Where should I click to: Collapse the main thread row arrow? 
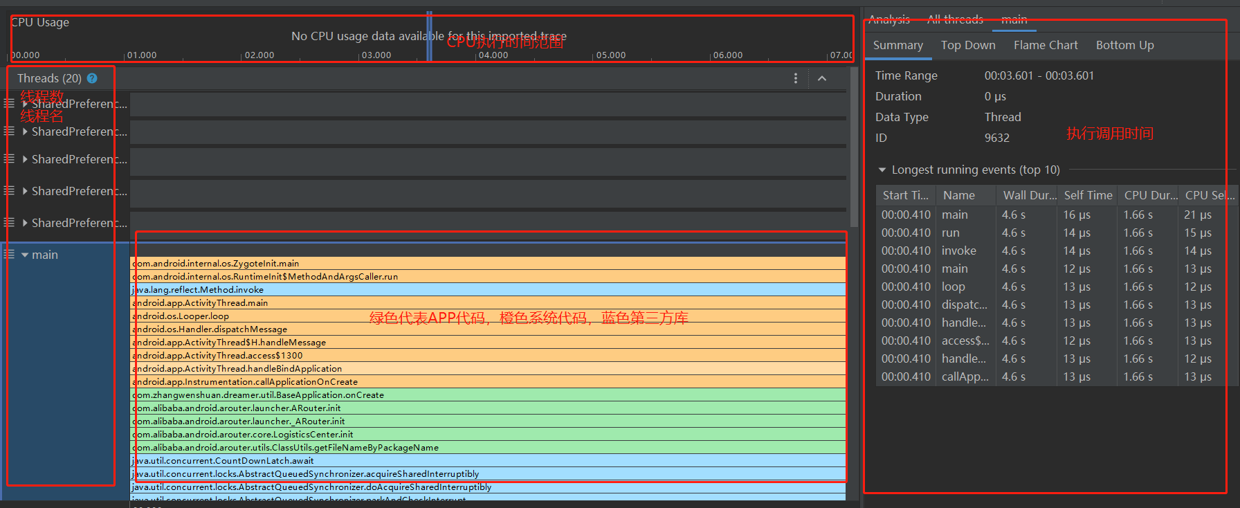(25, 255)
